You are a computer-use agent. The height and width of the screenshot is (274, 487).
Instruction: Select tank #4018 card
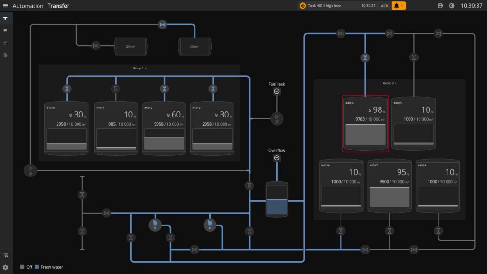438,186
